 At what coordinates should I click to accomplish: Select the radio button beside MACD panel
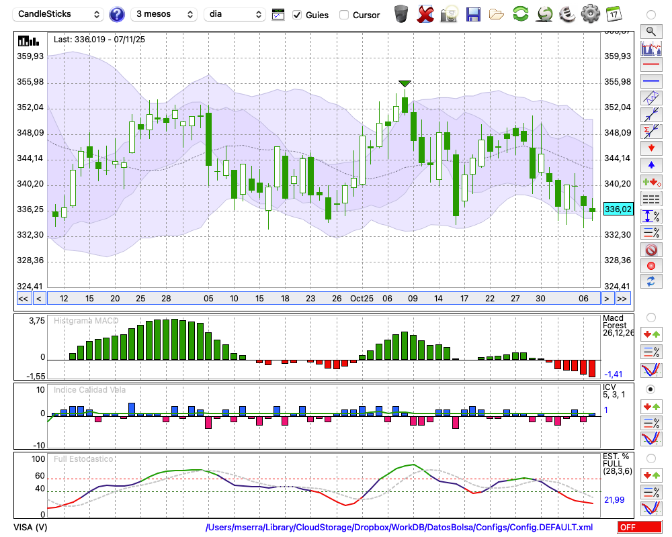[650, 317]
